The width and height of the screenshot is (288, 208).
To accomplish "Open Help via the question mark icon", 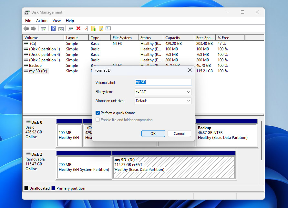I will (54, 28).
